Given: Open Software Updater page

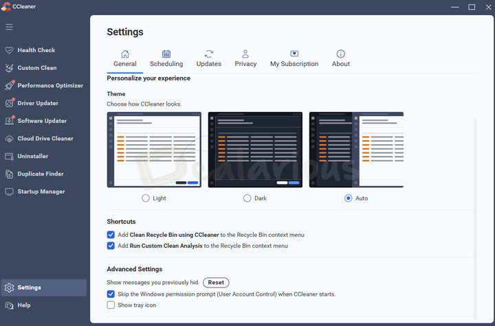Looking at the screenshot, I should (42, 121).
